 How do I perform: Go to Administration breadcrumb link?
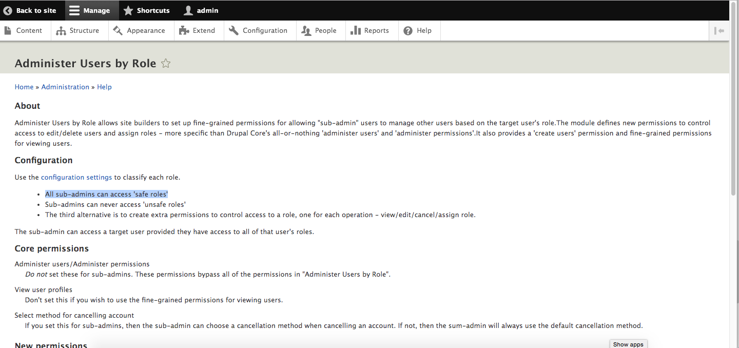[65, 87]
